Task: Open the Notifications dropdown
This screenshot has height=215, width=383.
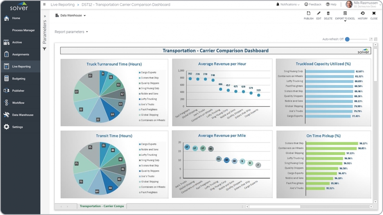Action: 288,4
